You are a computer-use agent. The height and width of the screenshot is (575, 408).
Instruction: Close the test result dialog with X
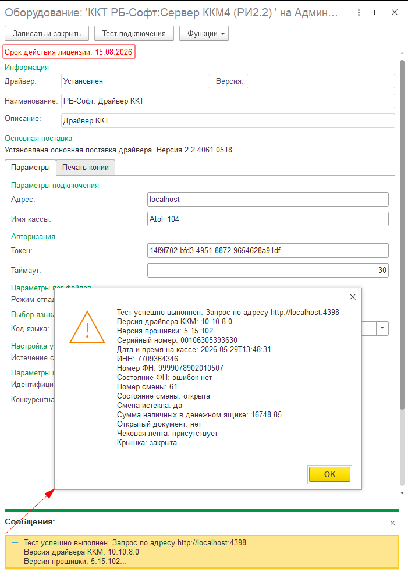tap(353, 297)
